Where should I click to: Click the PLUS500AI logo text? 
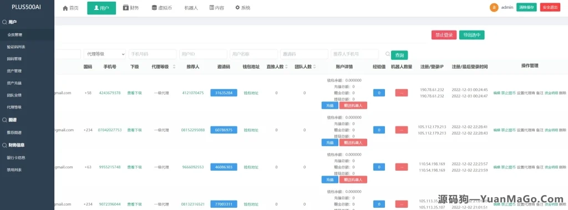point(27,7)
